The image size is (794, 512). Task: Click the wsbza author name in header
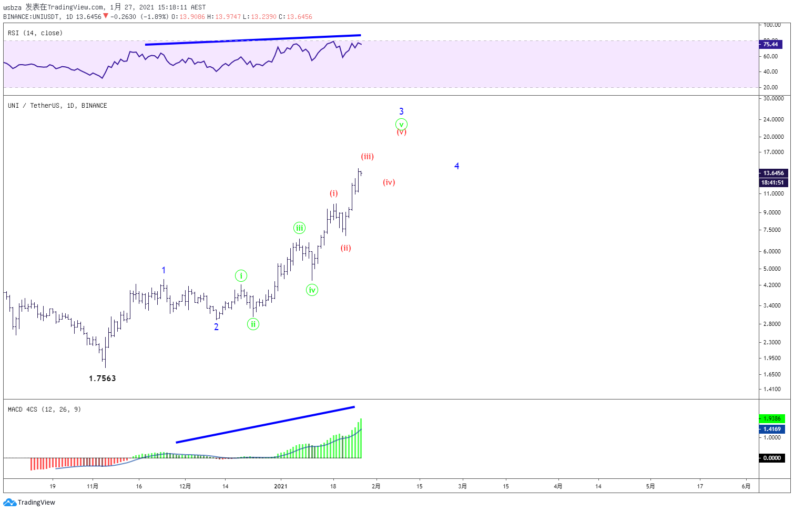pyautogui.click(x=12, y=7)
